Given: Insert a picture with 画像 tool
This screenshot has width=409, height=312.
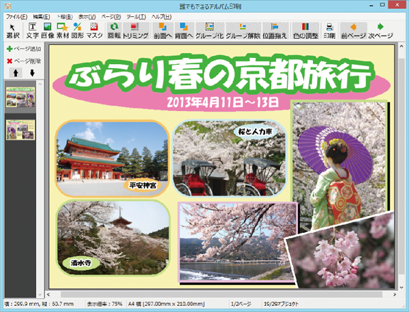Looking at the screenshot, I should [48, 30].
